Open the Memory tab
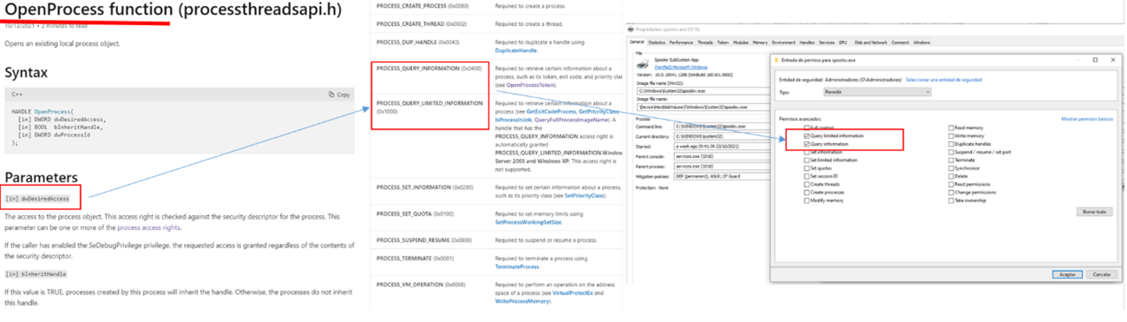 [760, 43]
